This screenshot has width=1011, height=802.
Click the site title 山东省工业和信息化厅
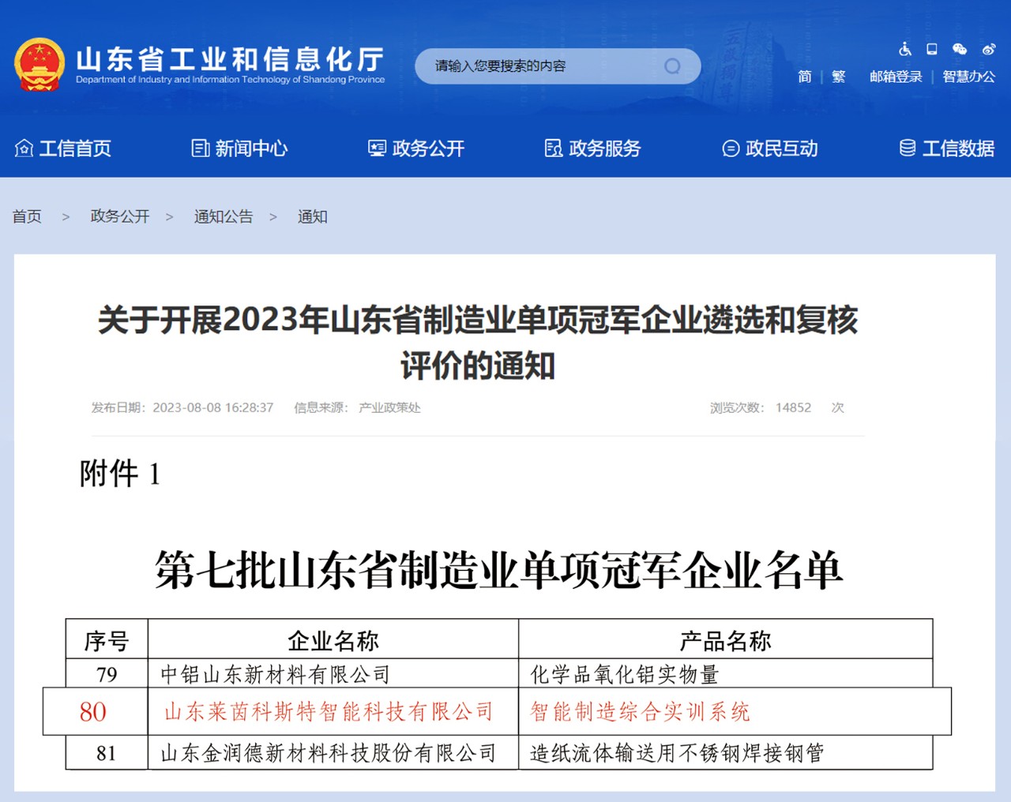point(230,59)
